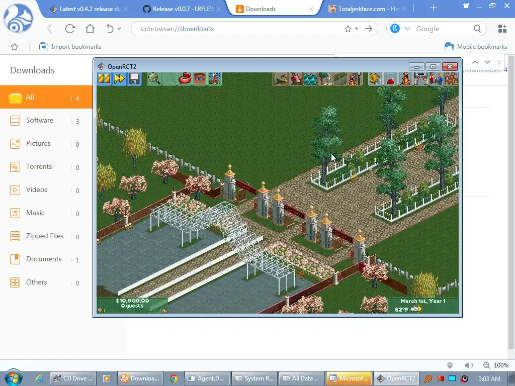Select the Pictures downloads category
This screenshot has width=515, height=386.
click(x=46, y=143)
